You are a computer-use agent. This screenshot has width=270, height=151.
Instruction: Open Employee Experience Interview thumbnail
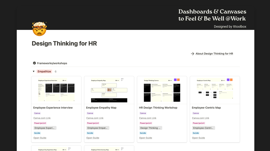56,90
